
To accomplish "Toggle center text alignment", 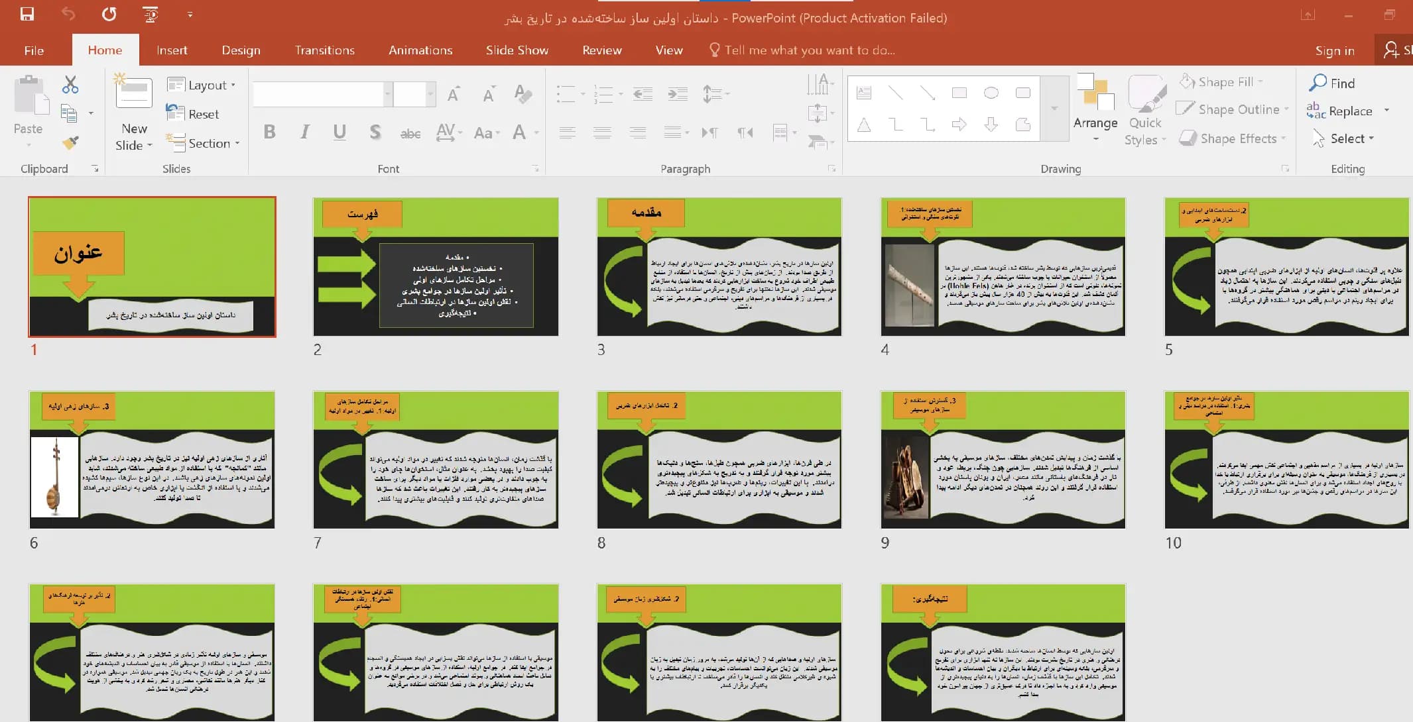I will pos(602,132).
